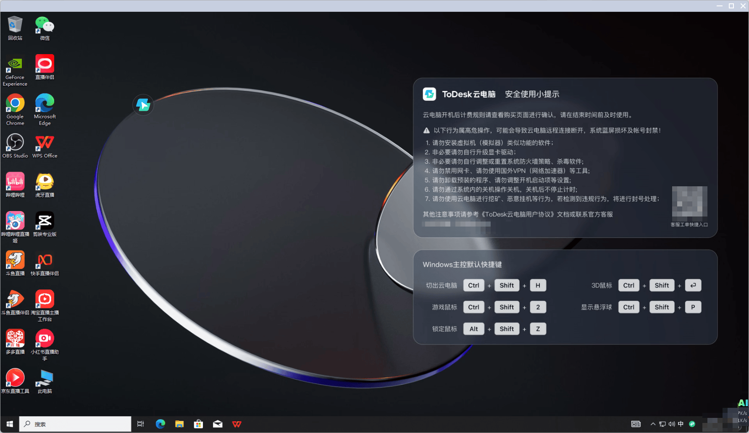Open 京东直播工具 desktop icon
749x433 pixels.
point(15,381)
